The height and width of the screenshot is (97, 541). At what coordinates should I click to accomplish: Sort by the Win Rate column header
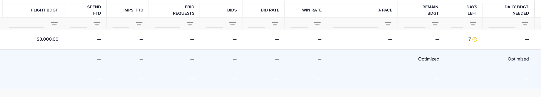coord(312,10)
